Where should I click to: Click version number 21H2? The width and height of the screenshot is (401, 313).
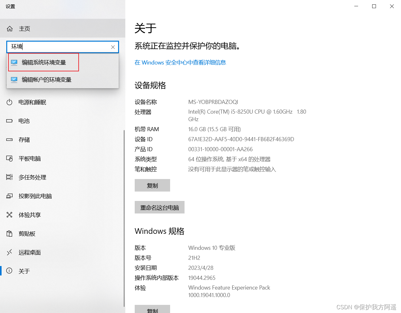pos(194,258)
